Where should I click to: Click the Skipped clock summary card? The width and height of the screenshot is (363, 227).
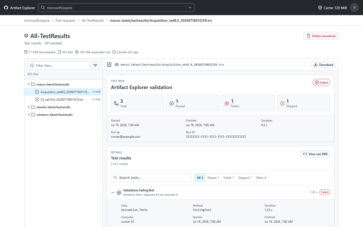[x=304, y=103]
